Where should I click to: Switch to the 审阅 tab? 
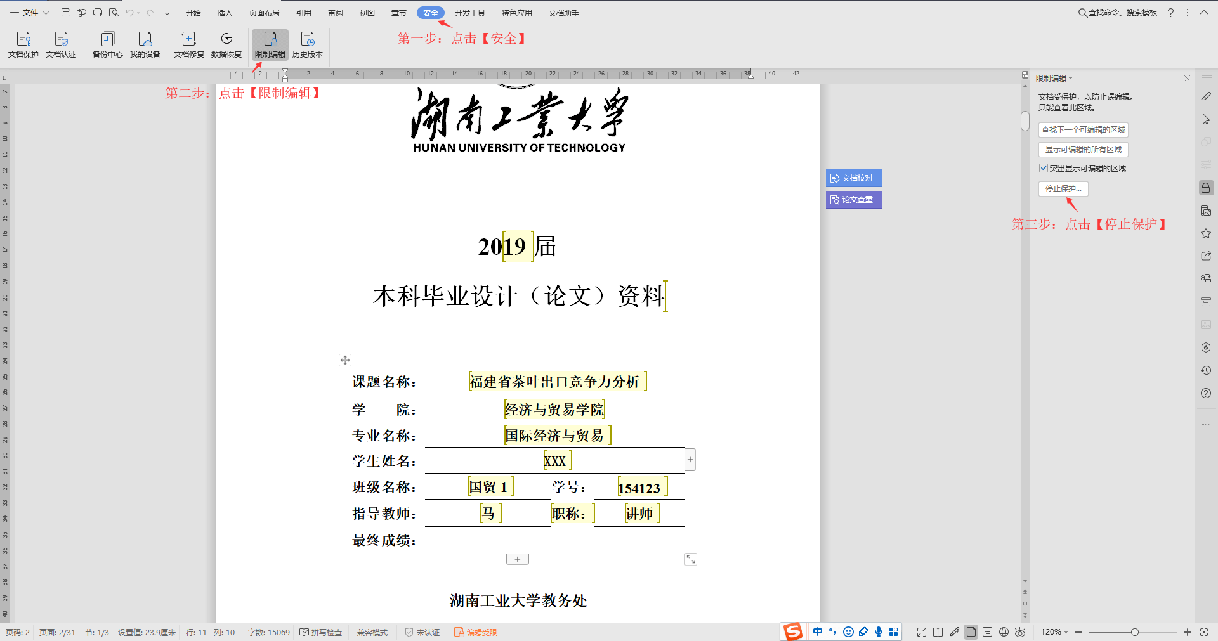pos(336,13)
